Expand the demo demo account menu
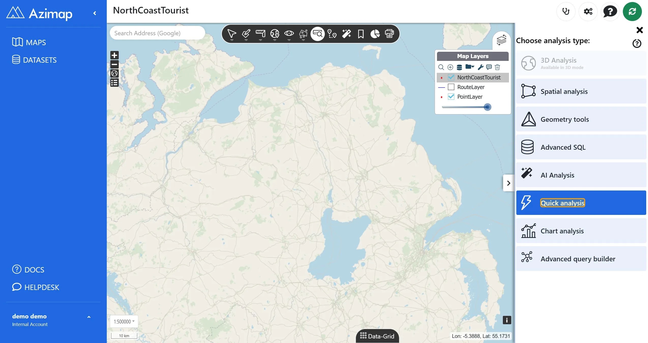This screenshot has width=648, height=343. pos(89,317)
